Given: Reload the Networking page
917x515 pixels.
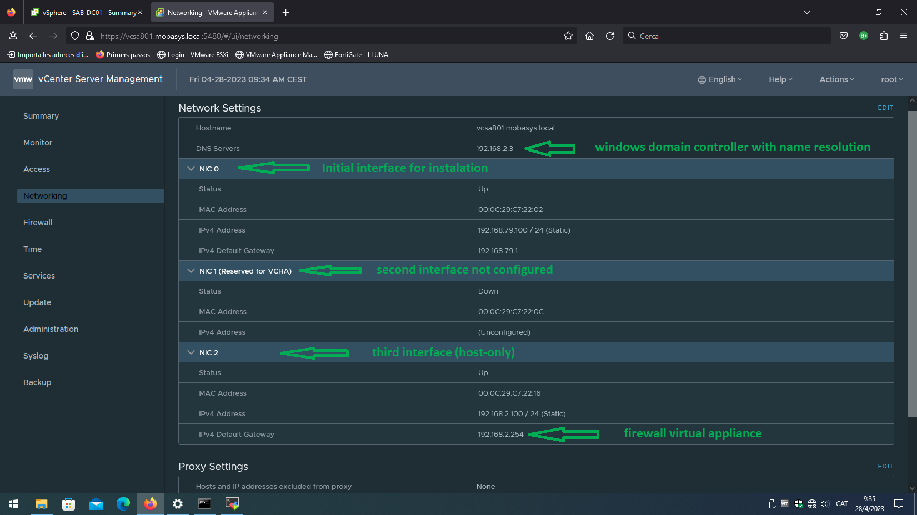Looking at the screenshot, I should point(610,36).
